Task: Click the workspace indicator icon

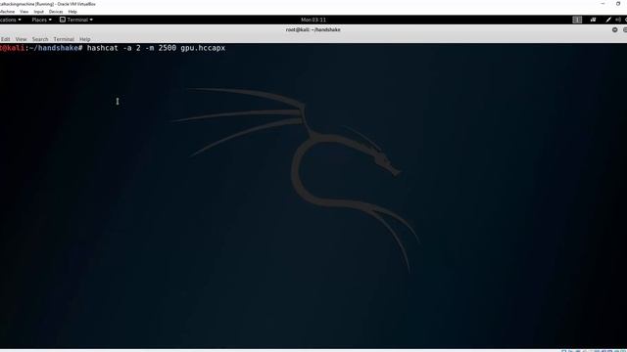Action: tap(577, 20)
